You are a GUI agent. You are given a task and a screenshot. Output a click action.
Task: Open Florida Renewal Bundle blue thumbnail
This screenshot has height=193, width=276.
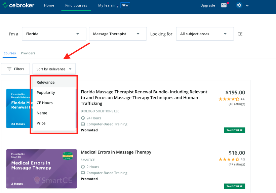(x=19, y=108)
